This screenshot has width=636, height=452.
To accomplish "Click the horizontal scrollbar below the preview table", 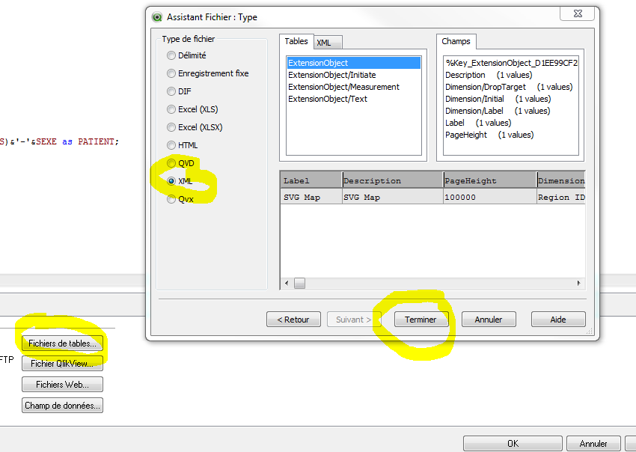I will (x=299, y=283).
